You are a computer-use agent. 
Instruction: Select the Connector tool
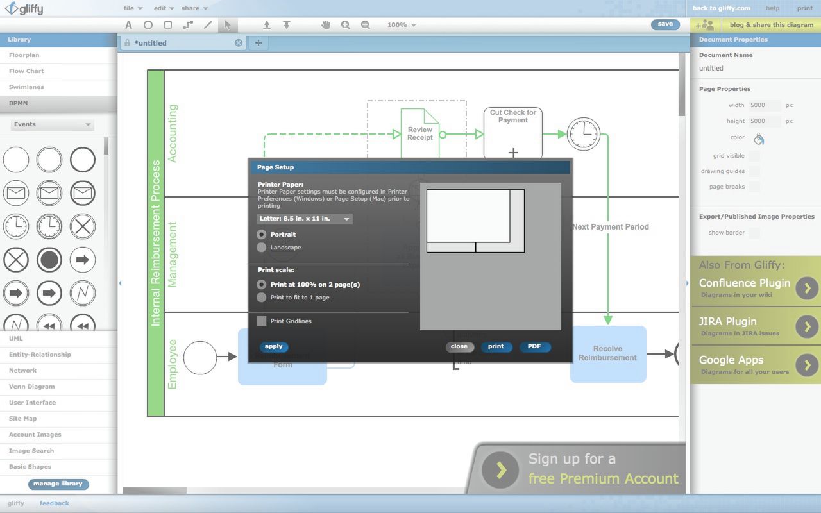(188, 25)
